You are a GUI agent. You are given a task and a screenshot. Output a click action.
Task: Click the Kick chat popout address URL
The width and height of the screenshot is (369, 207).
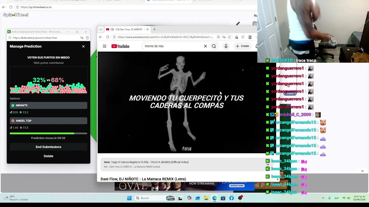coord(35,38)
